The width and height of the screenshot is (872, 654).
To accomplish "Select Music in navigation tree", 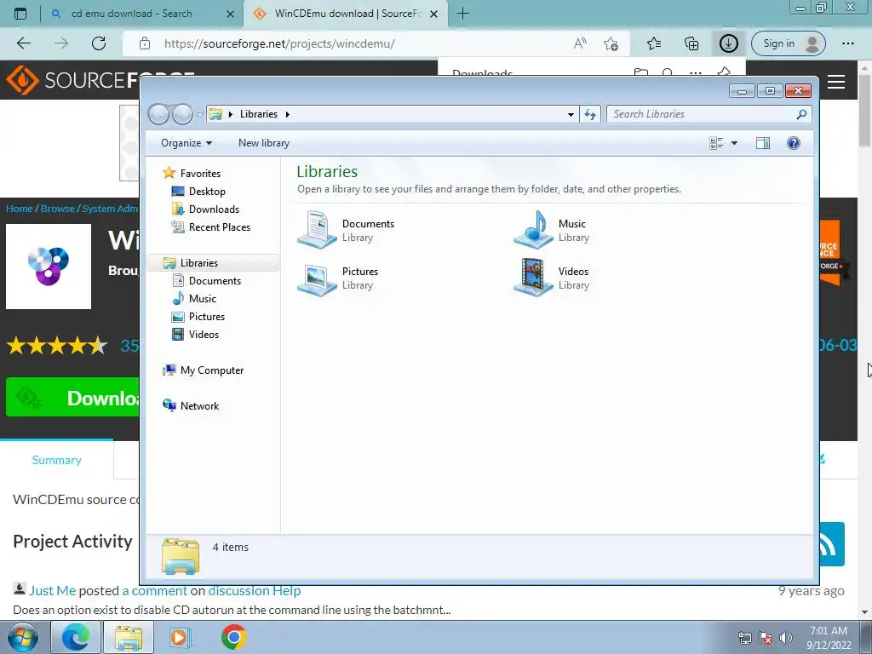I will pos(203,299).
